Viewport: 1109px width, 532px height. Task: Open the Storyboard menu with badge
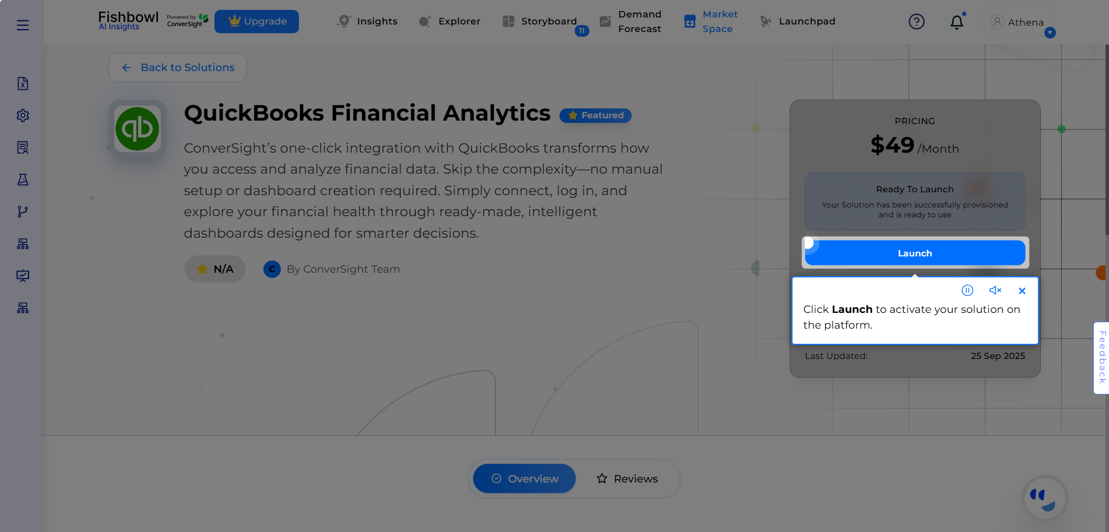pos(540,22)
